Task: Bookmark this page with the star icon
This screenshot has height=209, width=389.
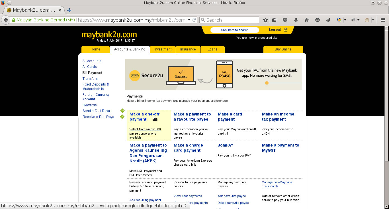Action: coord(265,20)
